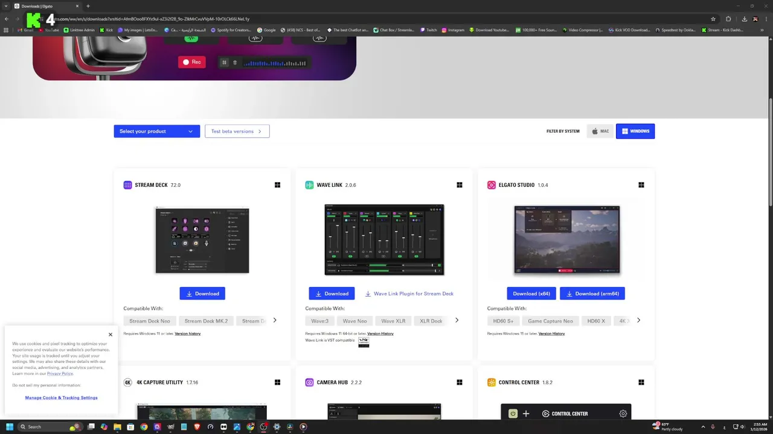This screenshot has width=773, height=434.
Task: Expand Elgato Studio compatible devices arrow
Action: [638, 320]
